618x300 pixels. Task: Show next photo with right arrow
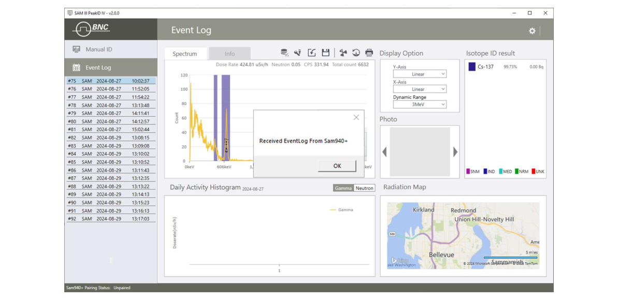click(x=455, y=152)
